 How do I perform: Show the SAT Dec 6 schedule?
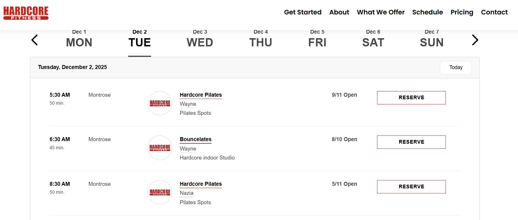373,40
